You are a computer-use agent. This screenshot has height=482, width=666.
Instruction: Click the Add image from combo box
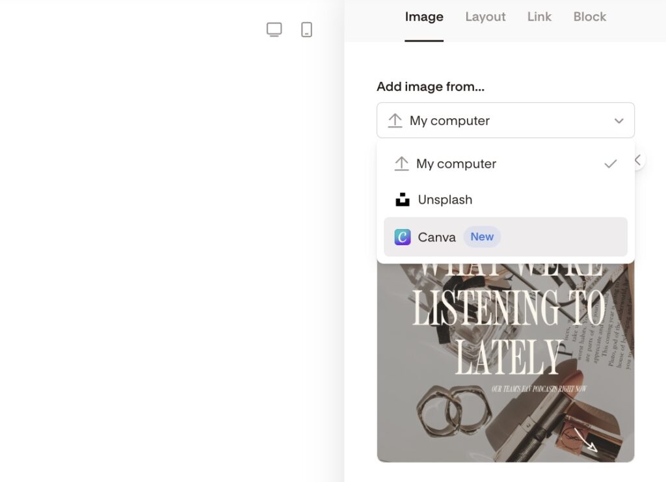tap(505, 120)
